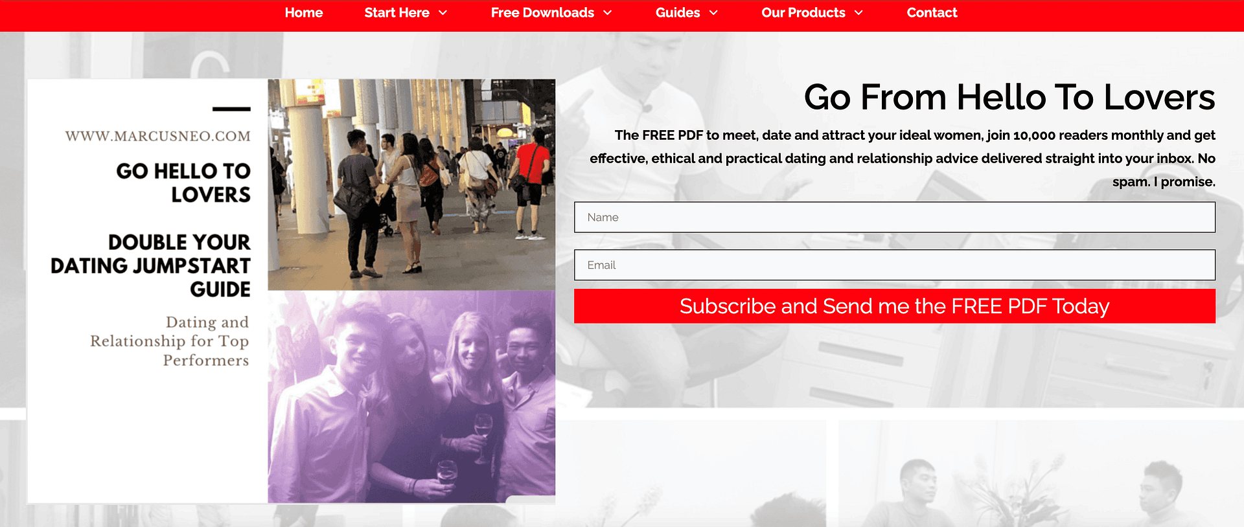This screenshot has width=1244, height=527.
Task: Click the faded image of two seated men
Action: click(x=1041, y=473)
